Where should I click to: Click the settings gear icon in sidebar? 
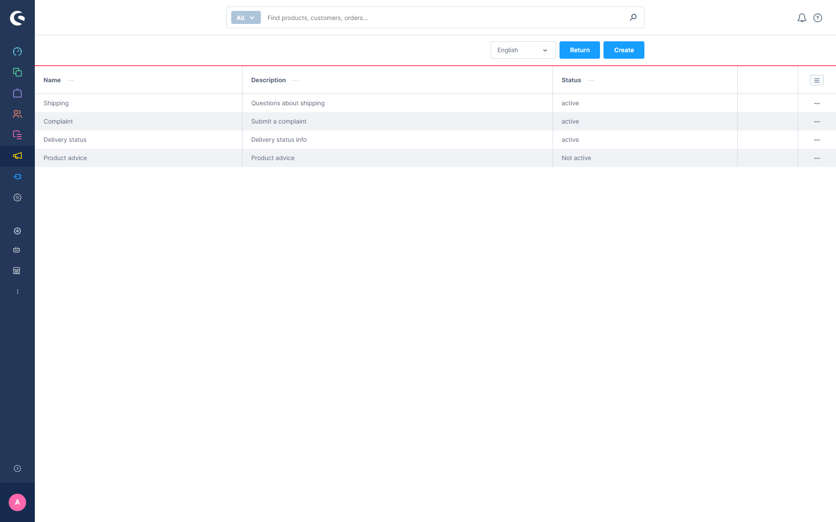coord(17,198)
